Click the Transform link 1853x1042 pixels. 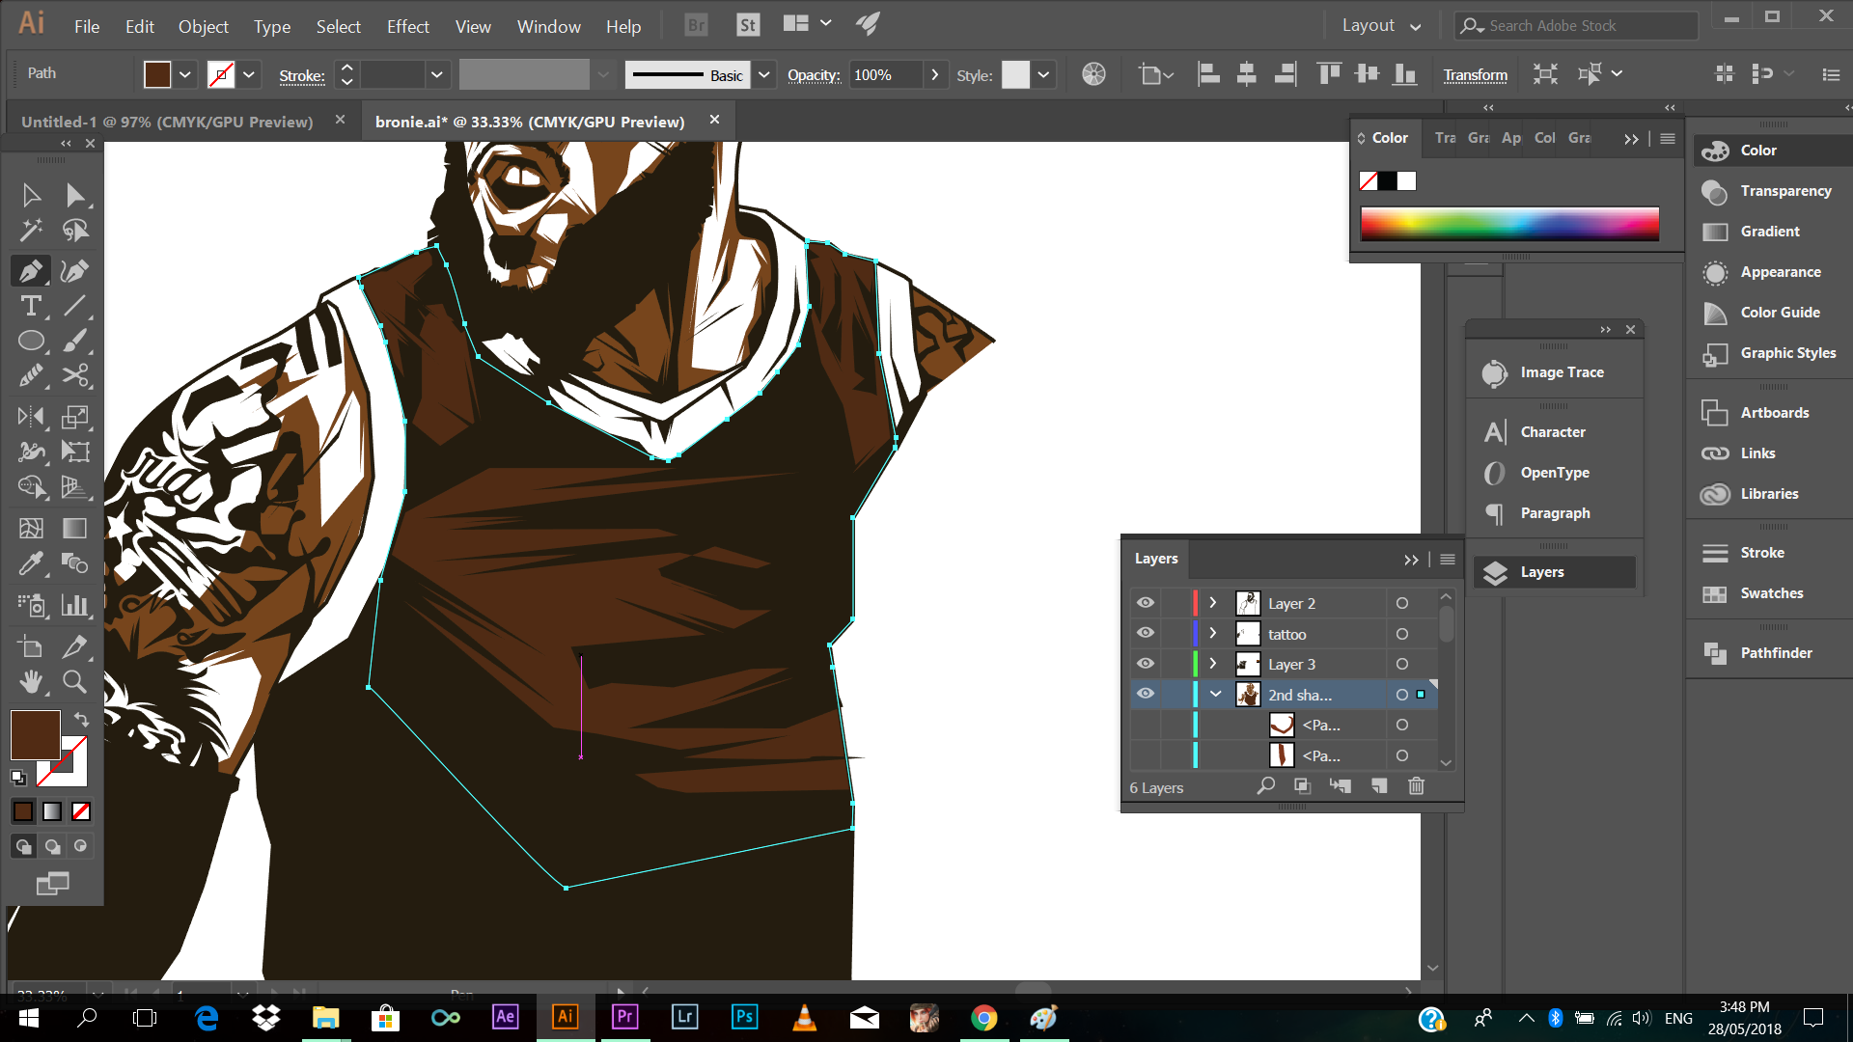pyautogui.click(x=1475, y=75)
